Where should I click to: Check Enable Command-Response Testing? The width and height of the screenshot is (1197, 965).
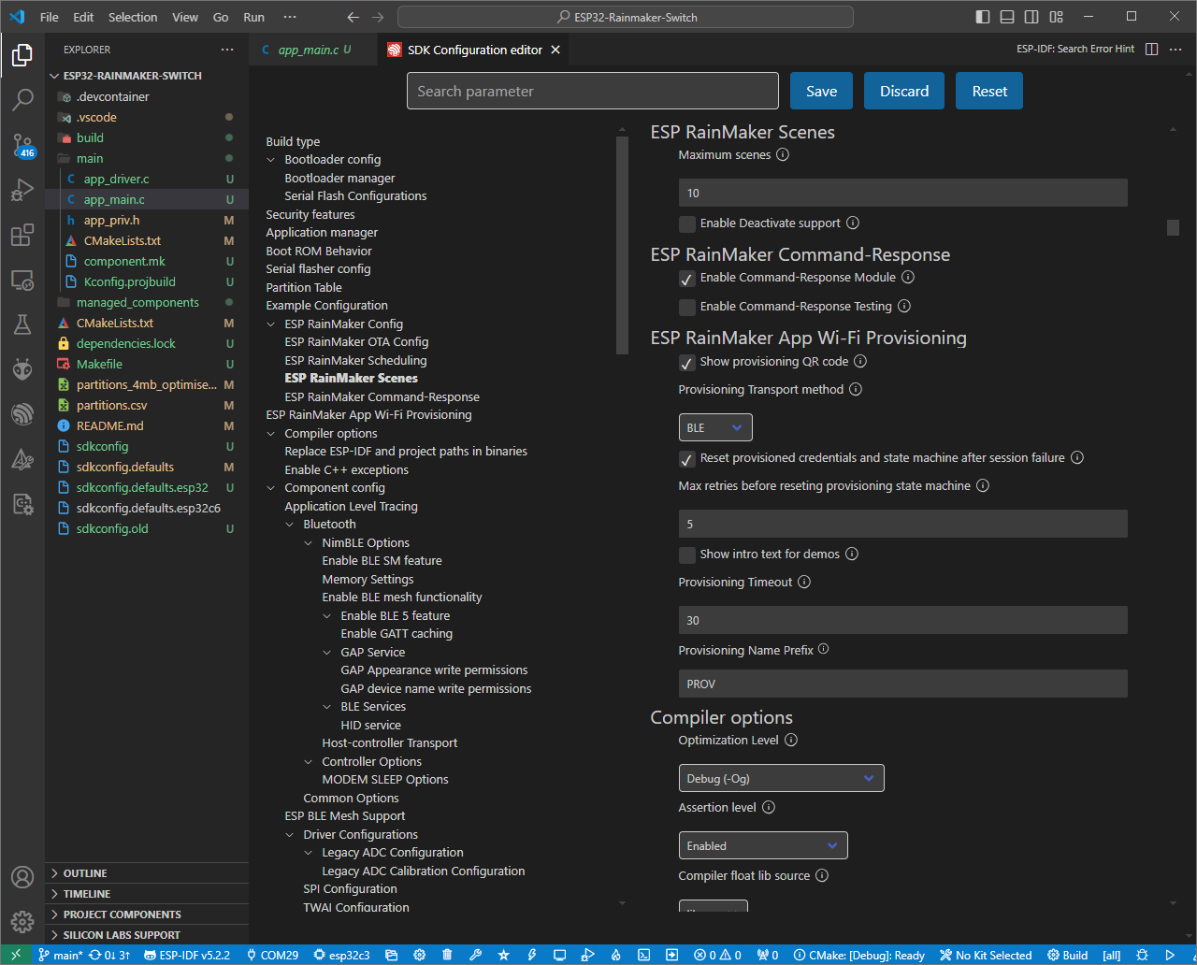687,307
